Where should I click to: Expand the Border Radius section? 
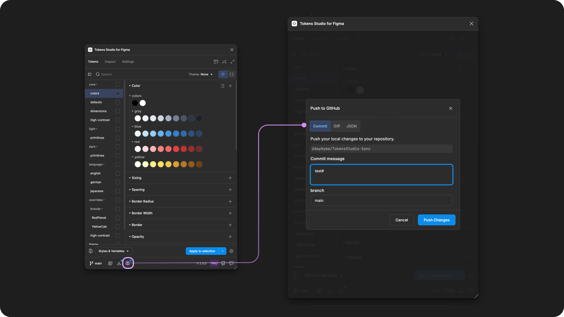click(x=130, y=201)
